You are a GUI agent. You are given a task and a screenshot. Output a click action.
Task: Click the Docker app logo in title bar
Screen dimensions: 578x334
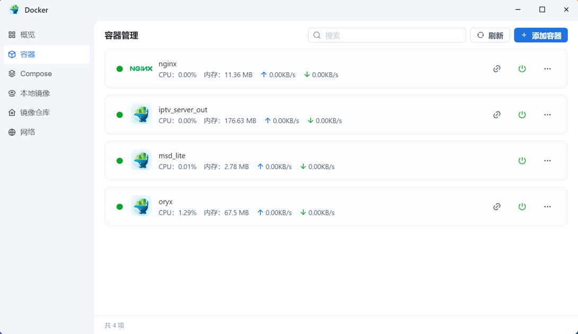14,10
